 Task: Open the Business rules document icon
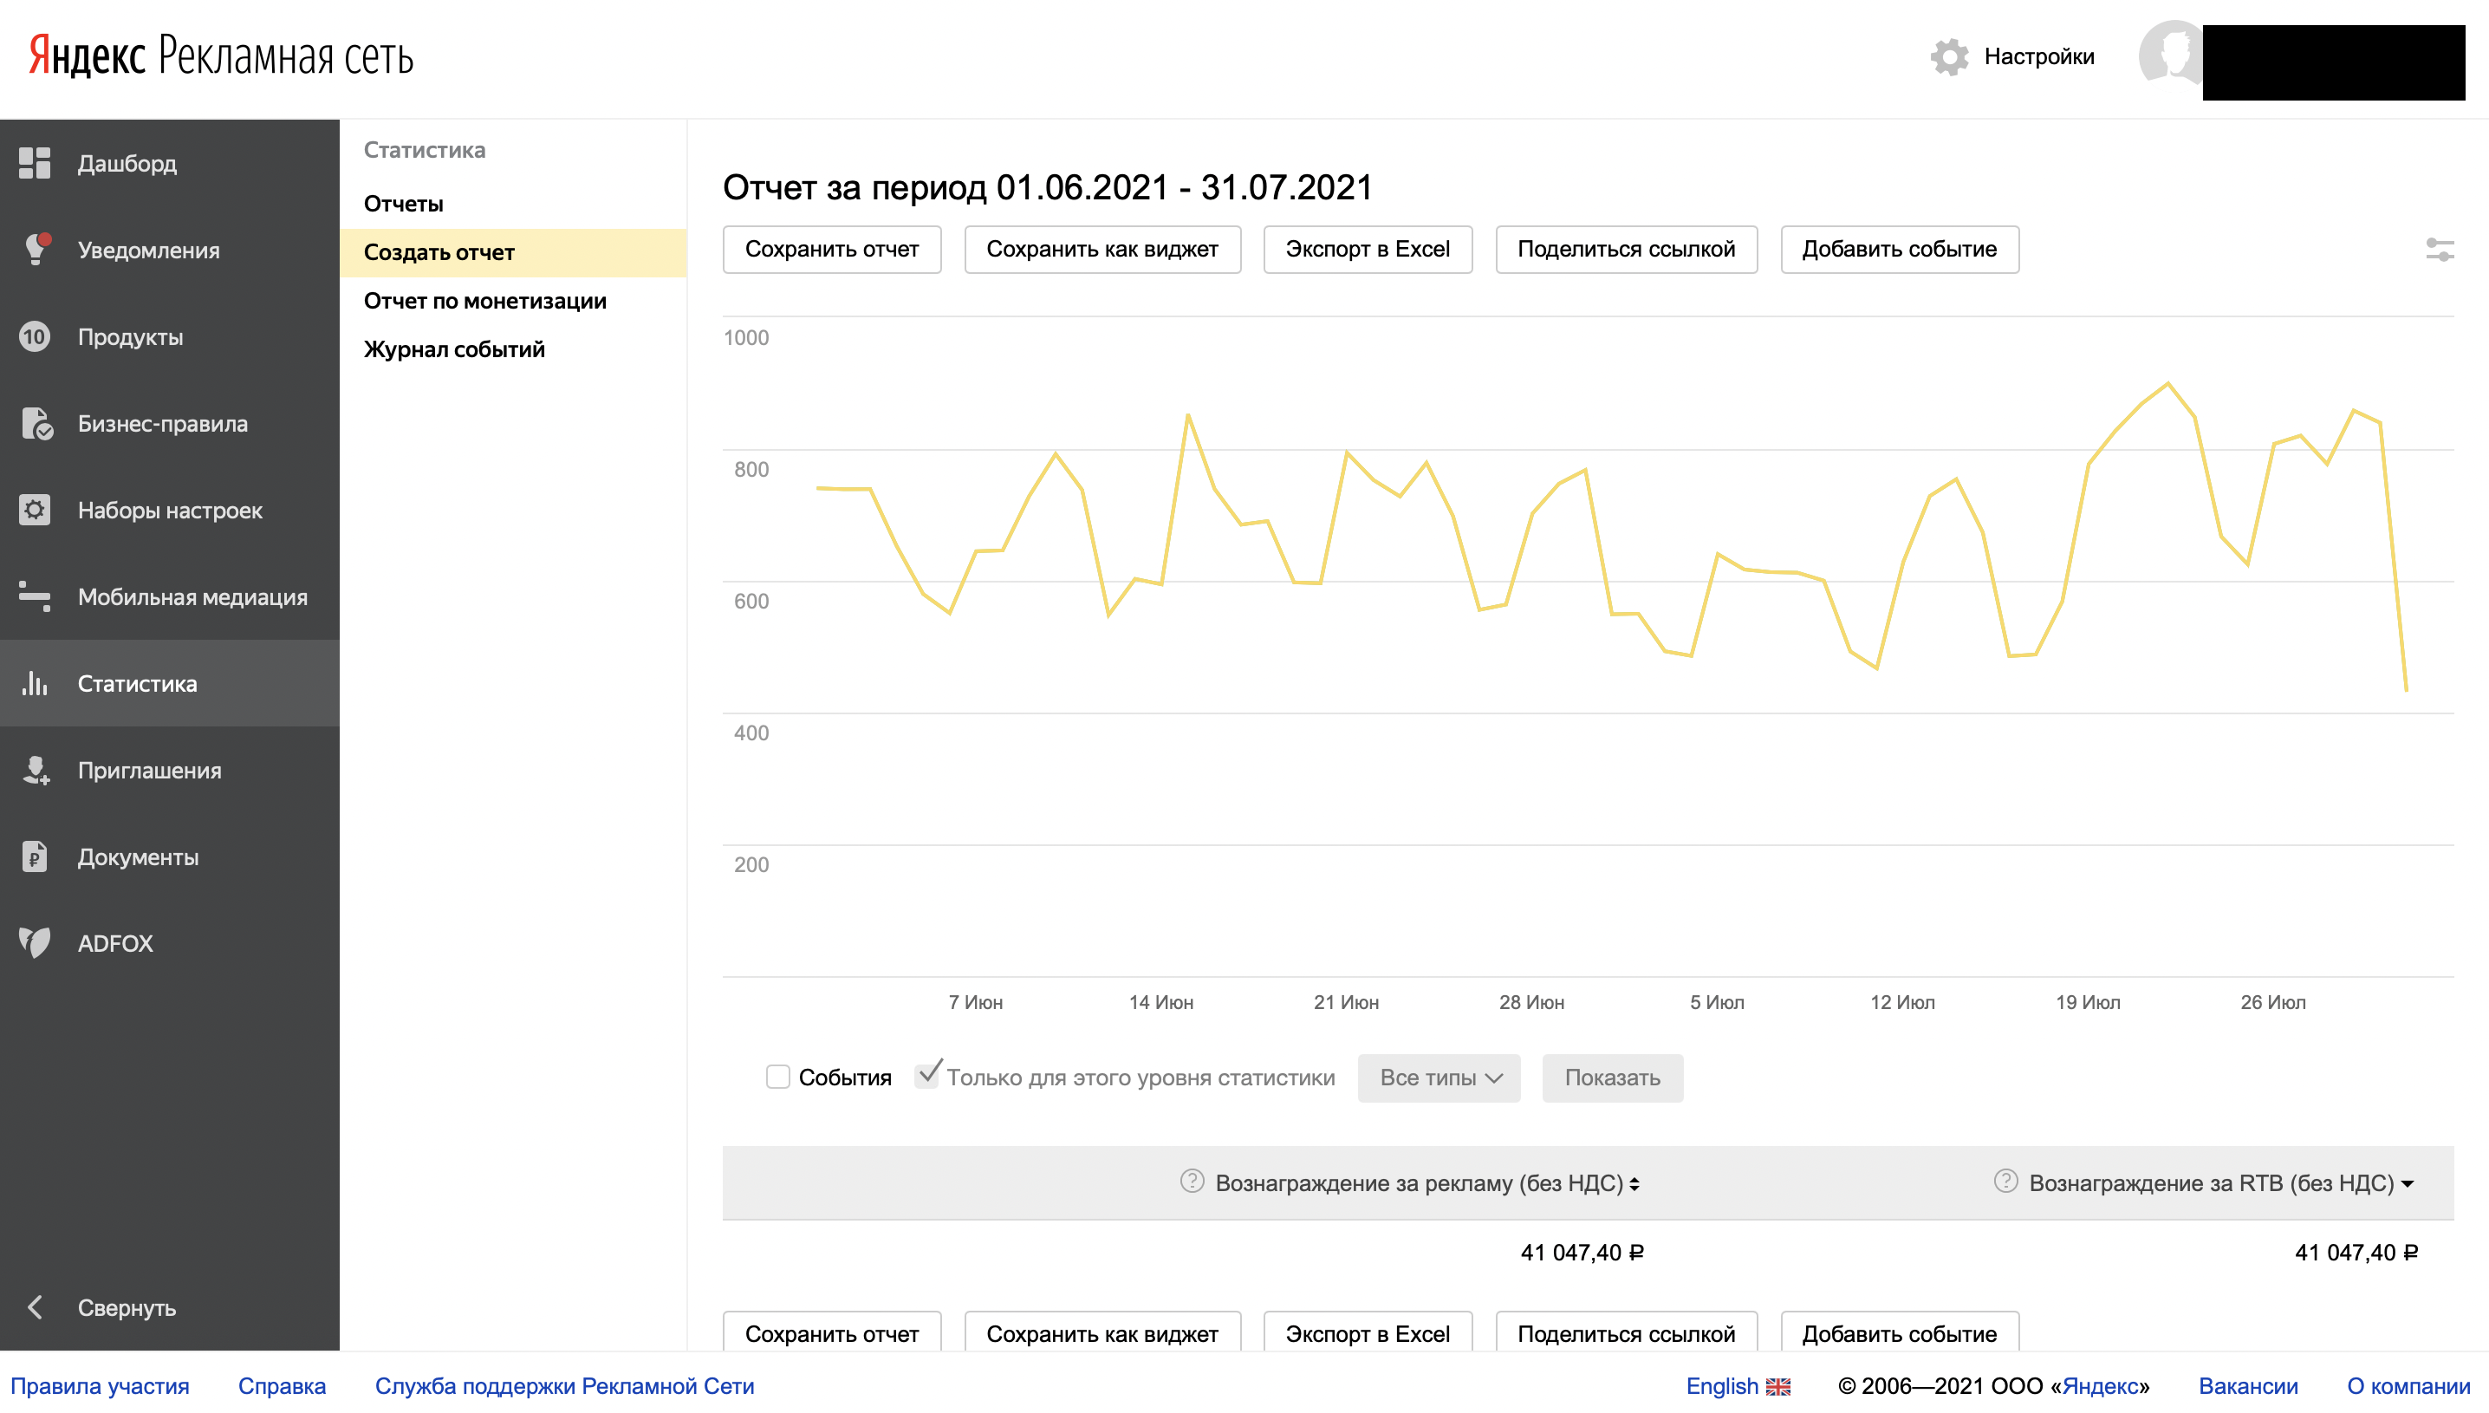[x=36, y=423]
